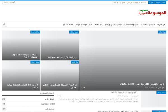Click الصحة والط... tag on Turkey surgery thumbnail
Image resolution: width=168 pixels, height=112 pixels.
coord(161,93)
